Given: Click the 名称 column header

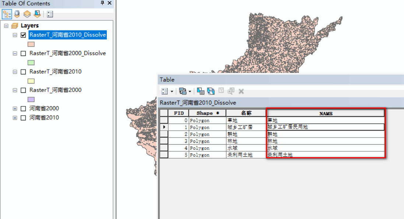Looking at the screenshot, I should click(x=246, y=113).
